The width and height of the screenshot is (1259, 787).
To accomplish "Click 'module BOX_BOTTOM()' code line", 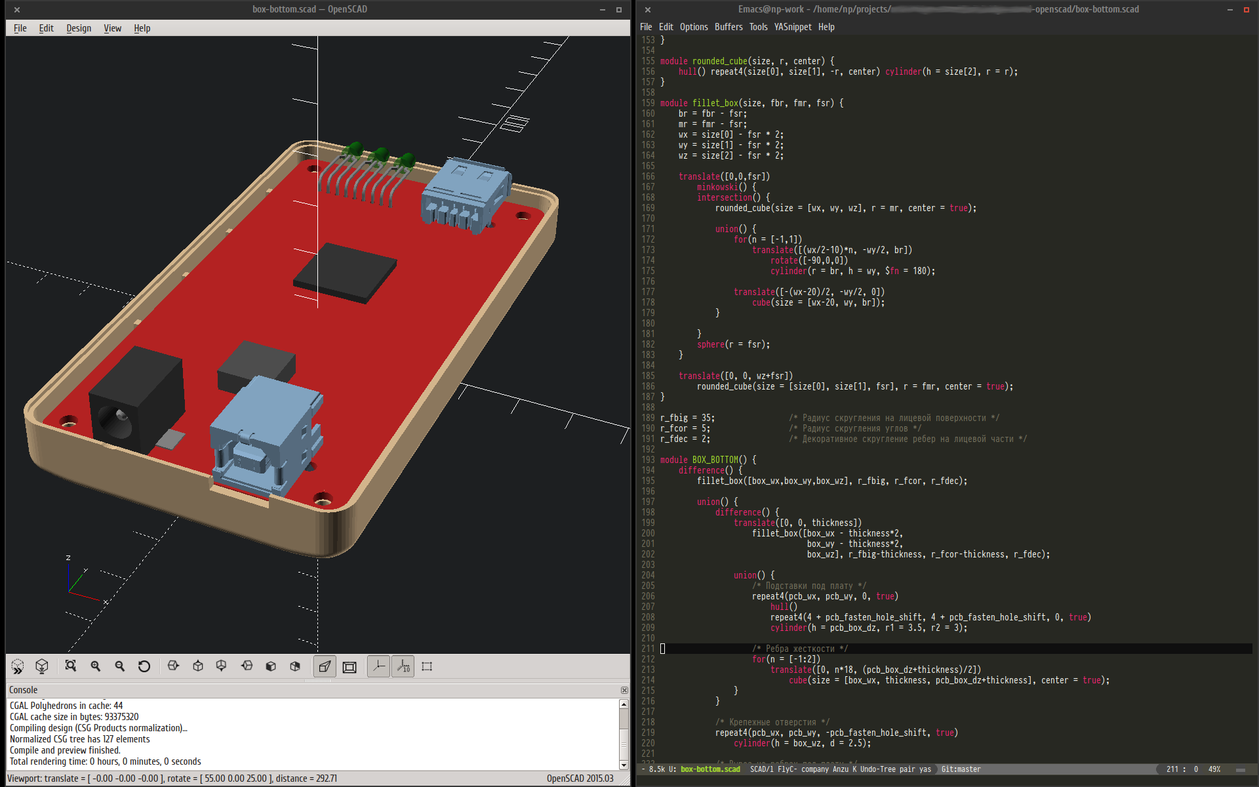I will (708, 460).
